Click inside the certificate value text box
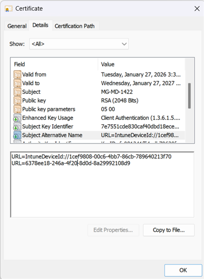The image size is (204, 279). [102, 185]
